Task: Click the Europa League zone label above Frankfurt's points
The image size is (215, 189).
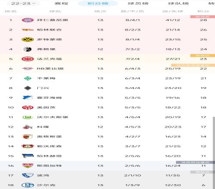Action: pos(203,55)
